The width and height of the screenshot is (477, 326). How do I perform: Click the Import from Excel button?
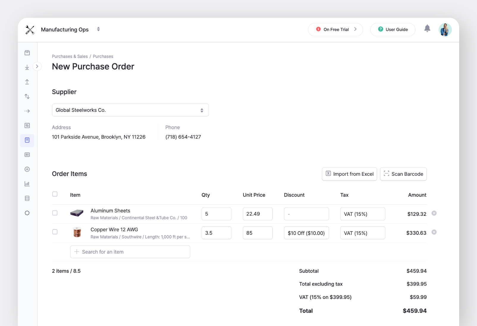pos(349,174)
